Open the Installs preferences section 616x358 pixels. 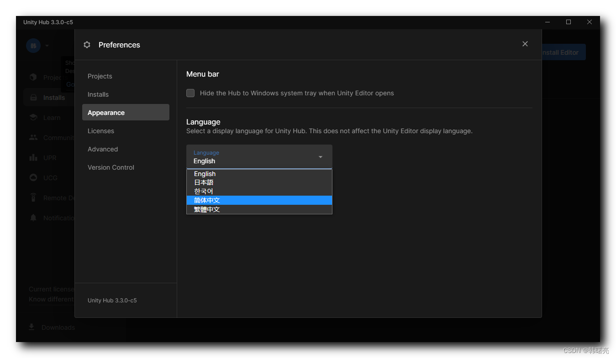pyautogui.click(x=126, y=94)
